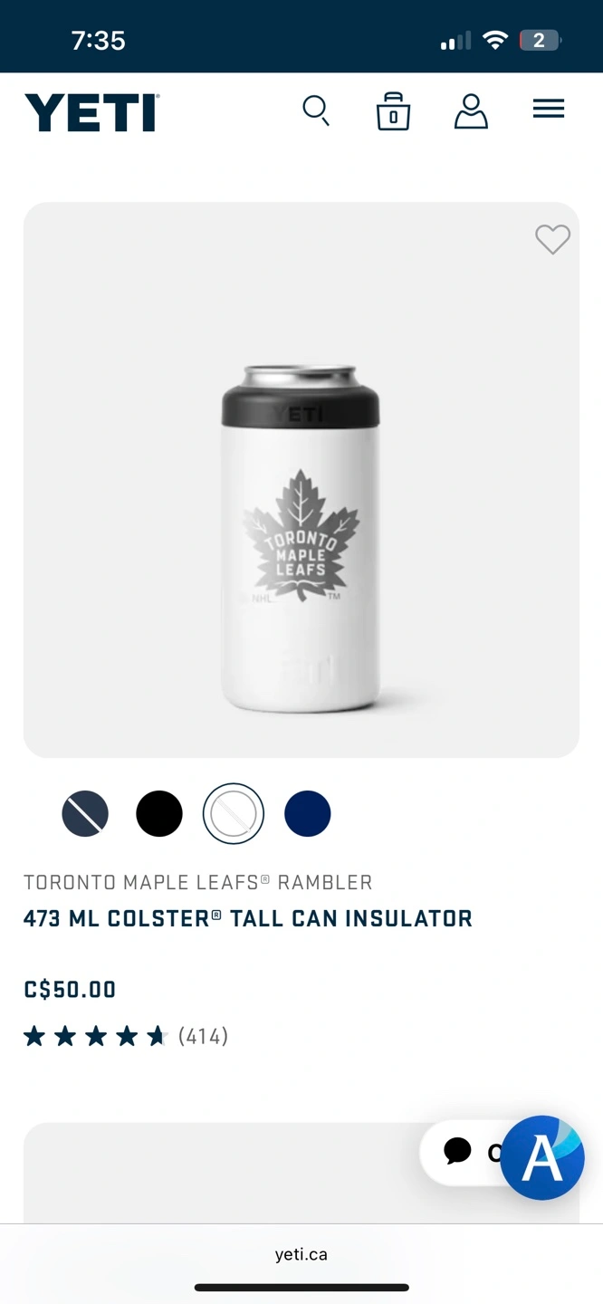Select the black color swatch
Image resolution: width=603 pixels, height=1304 pixels.
pos(159,813)
